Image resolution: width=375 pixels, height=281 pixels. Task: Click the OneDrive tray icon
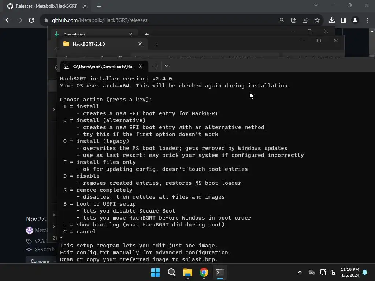pos(312,272)
